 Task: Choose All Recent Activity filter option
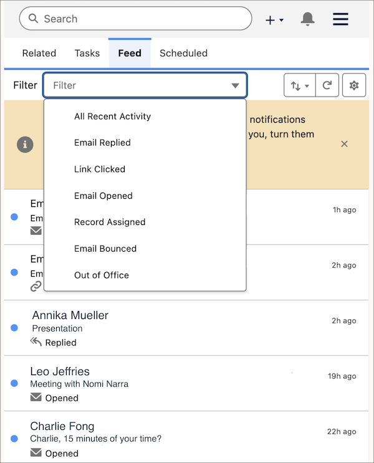coord(145,117)
